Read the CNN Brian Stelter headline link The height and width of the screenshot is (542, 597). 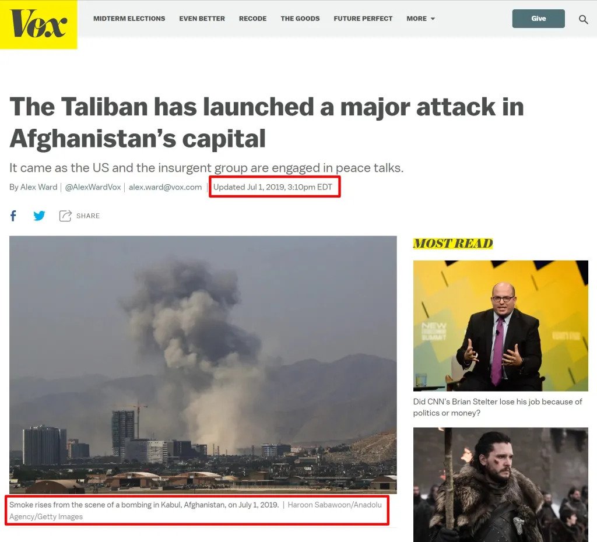(498, 407)
